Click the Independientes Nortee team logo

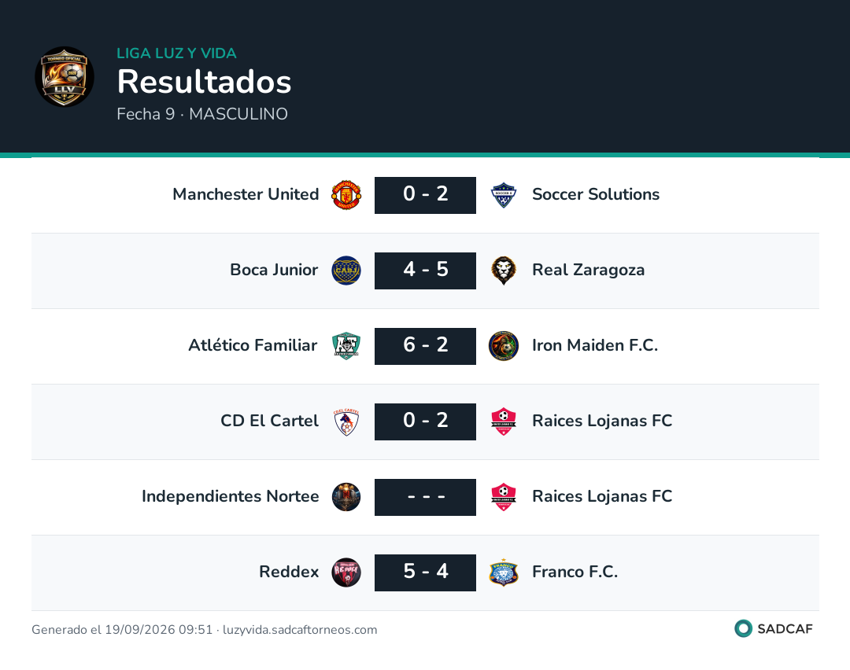[x=346, y=497]
